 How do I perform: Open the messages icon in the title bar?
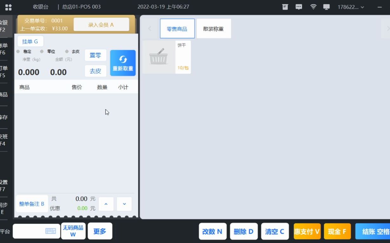point(299,7)
